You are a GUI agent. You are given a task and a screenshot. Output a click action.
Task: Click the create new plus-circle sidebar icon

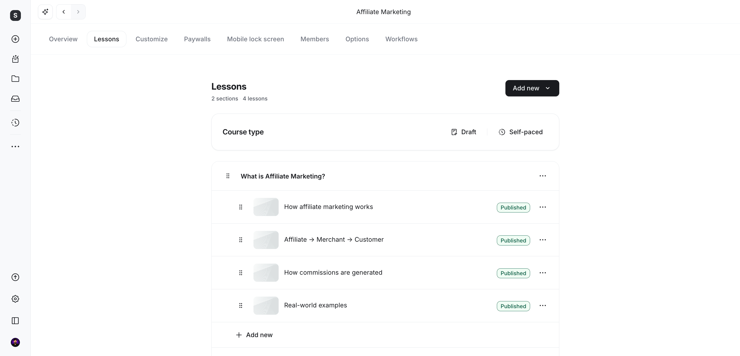point(15,39)
